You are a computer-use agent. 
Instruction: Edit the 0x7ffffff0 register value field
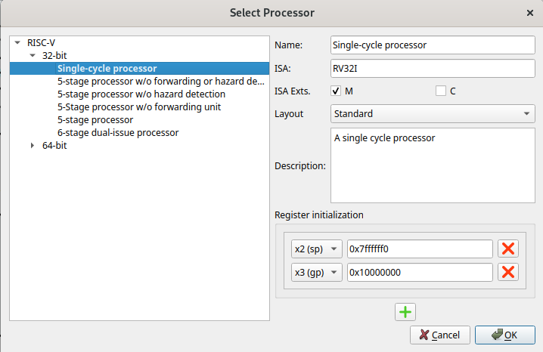click(x=420, y=249)
